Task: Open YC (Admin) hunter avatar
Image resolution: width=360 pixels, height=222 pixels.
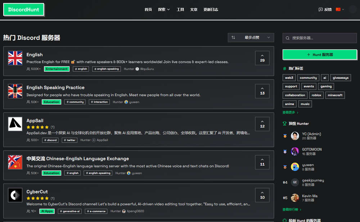Action: coord(295,136)
